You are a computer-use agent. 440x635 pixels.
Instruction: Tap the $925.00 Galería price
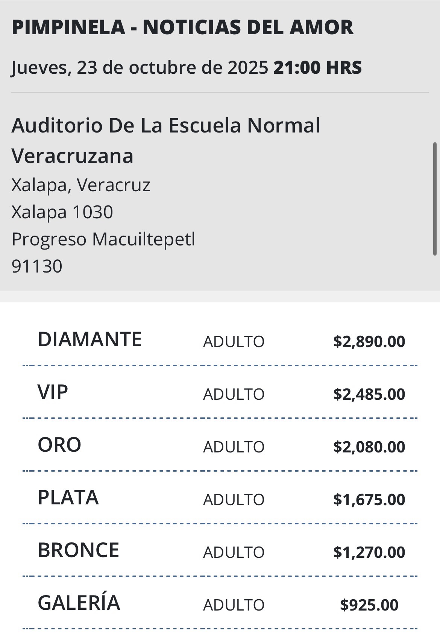[x=369, y=605]
